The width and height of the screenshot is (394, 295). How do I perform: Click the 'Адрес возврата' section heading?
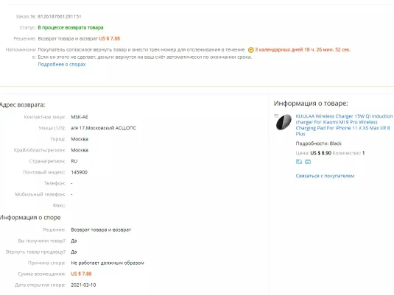click(23, 104)
